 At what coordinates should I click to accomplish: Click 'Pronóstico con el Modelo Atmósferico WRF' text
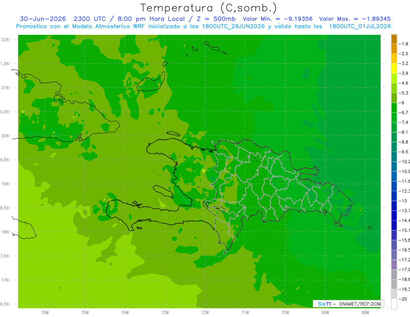[x=81, y=26]
